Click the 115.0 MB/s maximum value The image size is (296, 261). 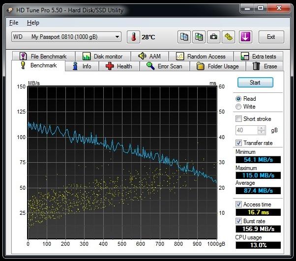(x=258, y=175)
